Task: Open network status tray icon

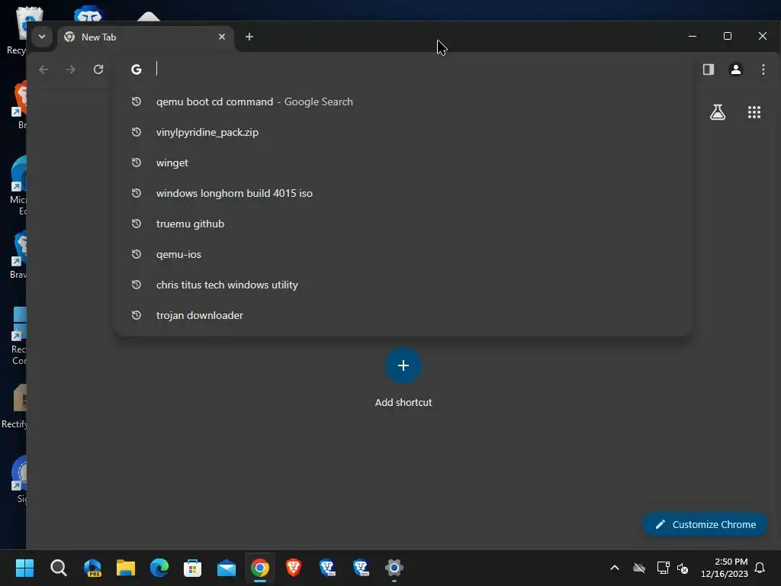Action: (x=663, y=568)
